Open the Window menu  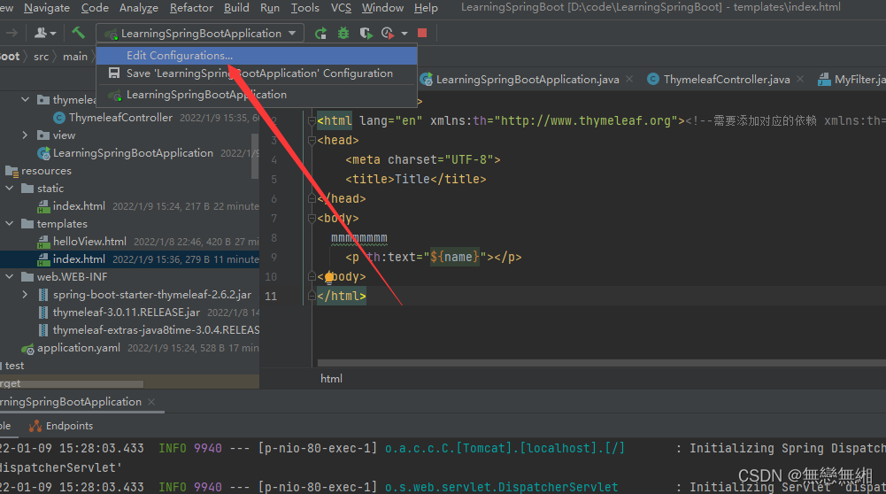point(382,8)
